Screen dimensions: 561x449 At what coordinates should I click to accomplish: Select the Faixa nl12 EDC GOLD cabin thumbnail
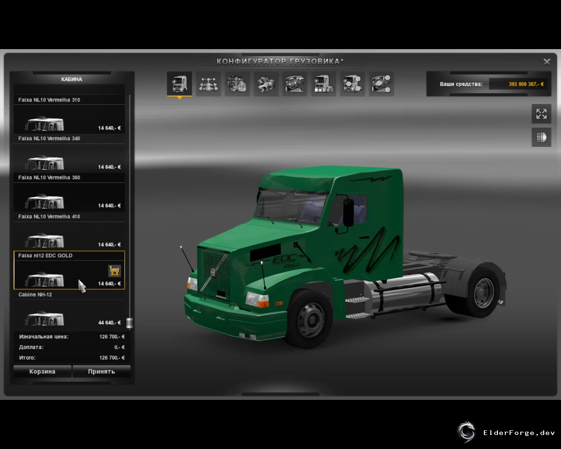tap(44, 280)
